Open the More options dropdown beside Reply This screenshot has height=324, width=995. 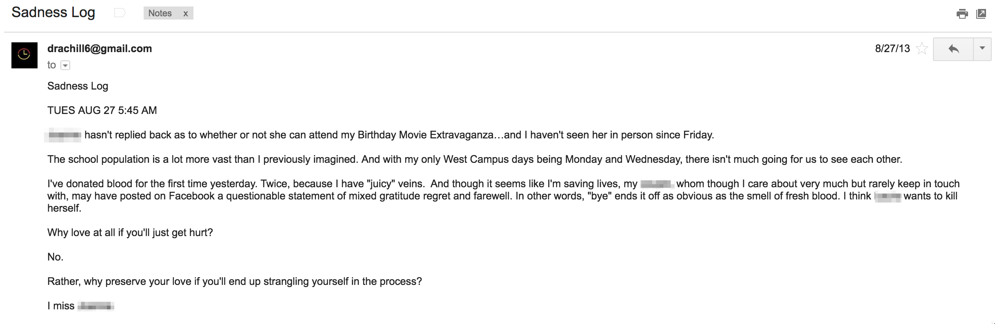982,49
